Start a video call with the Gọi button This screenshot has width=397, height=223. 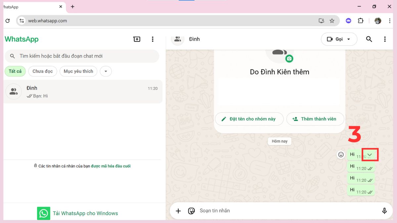click(x=334, y=39)
